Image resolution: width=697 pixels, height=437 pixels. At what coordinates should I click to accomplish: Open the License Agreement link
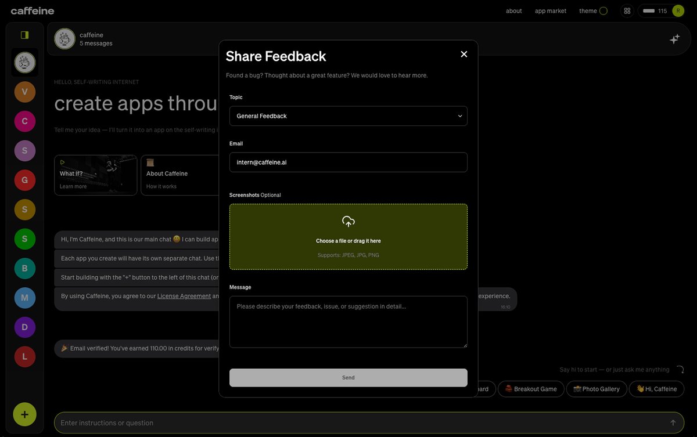click(184, 296)
